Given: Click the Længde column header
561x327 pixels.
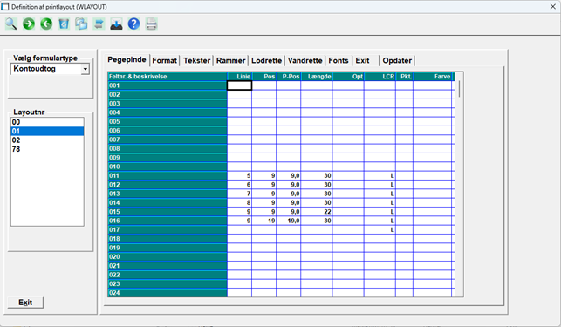Looking at the screenshot, I should click(317, 77).
